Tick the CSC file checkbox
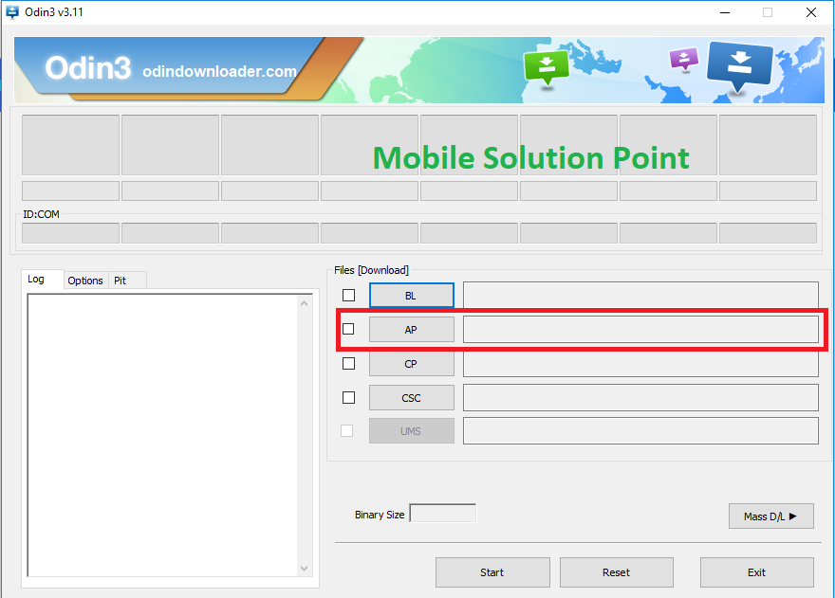The image size is (835, 598). tap(349, 397)
